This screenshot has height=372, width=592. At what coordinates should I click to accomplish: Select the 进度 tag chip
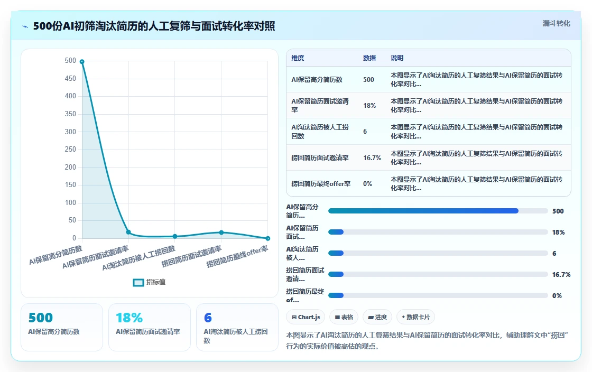tap(377, 317)
